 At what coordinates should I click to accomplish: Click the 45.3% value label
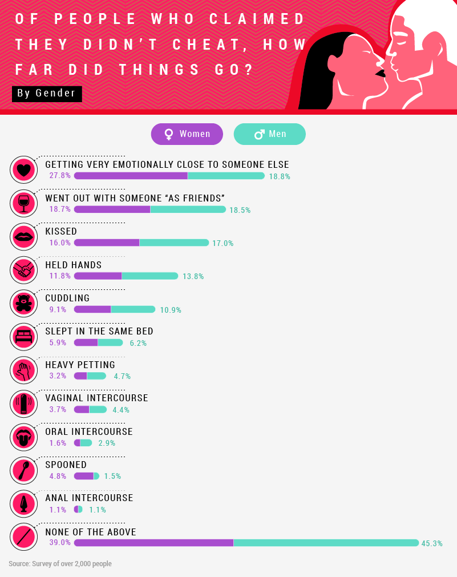(x=432, y=543)
